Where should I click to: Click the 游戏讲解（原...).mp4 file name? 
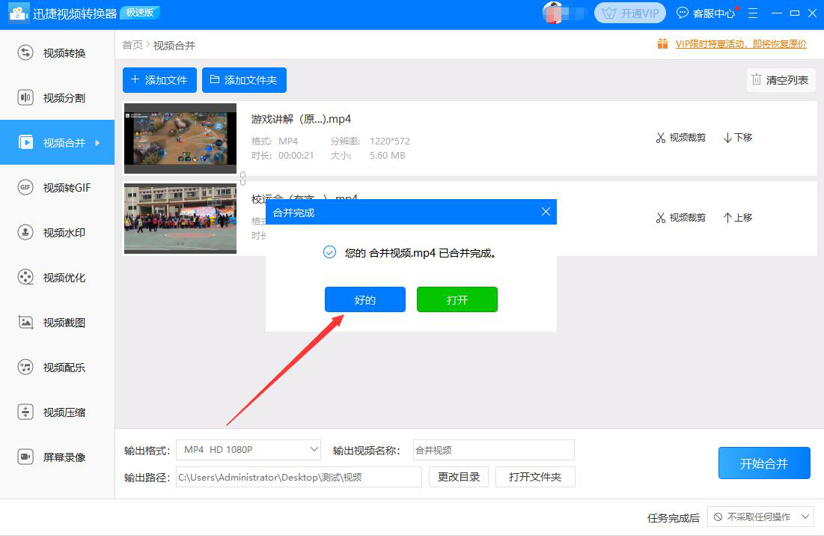pyautogui.click(x=301, y=119)
